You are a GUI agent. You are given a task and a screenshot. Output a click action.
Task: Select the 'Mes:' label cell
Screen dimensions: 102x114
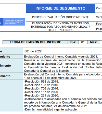pos(94,42)
